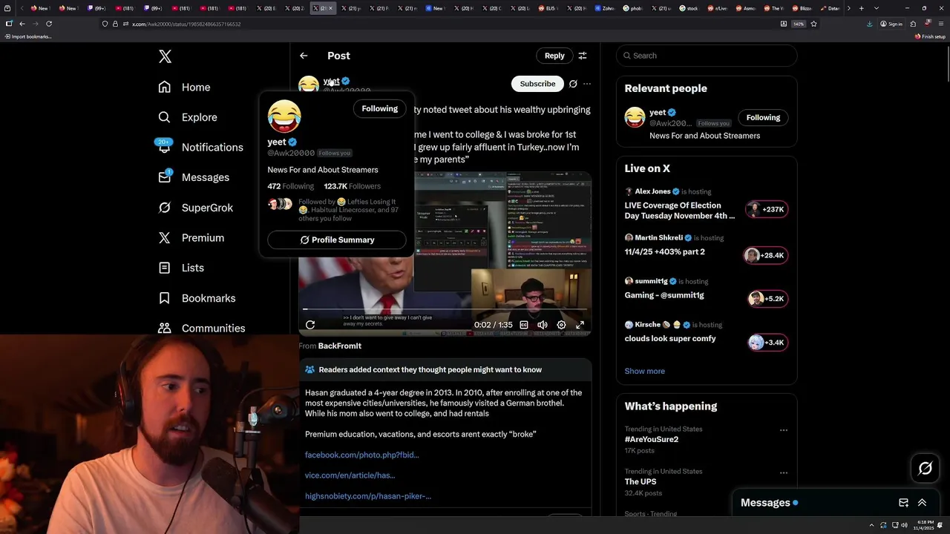Open more options for The UPS trend
This screenshot has width=950, height=534.
click(x=784, y=472)
